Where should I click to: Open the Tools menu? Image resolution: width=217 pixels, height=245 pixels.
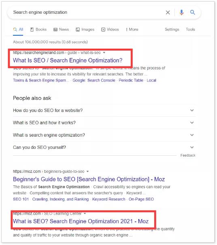190,29
